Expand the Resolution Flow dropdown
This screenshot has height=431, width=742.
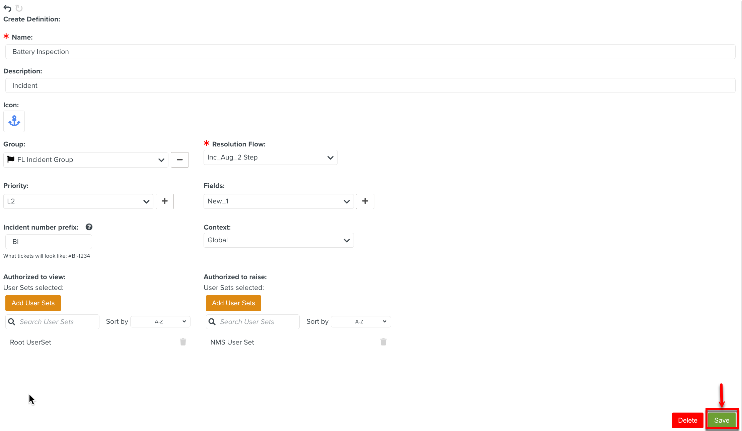point(270,158)
